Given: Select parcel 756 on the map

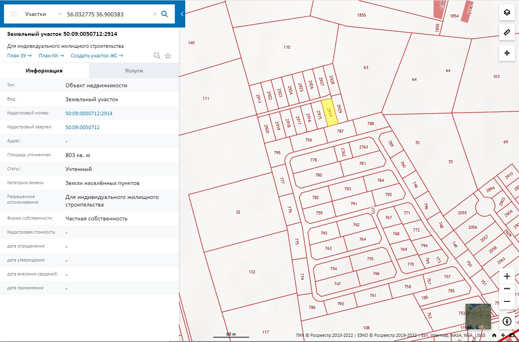Looking at the screenshot, I should (x=309, y=140).
